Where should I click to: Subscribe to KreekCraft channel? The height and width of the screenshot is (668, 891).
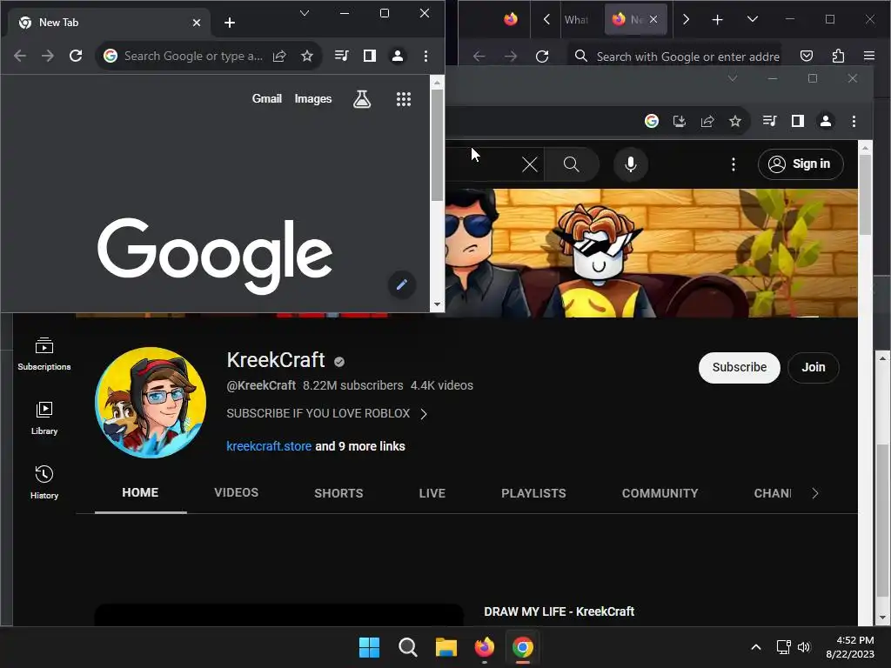tap(740, 368)
